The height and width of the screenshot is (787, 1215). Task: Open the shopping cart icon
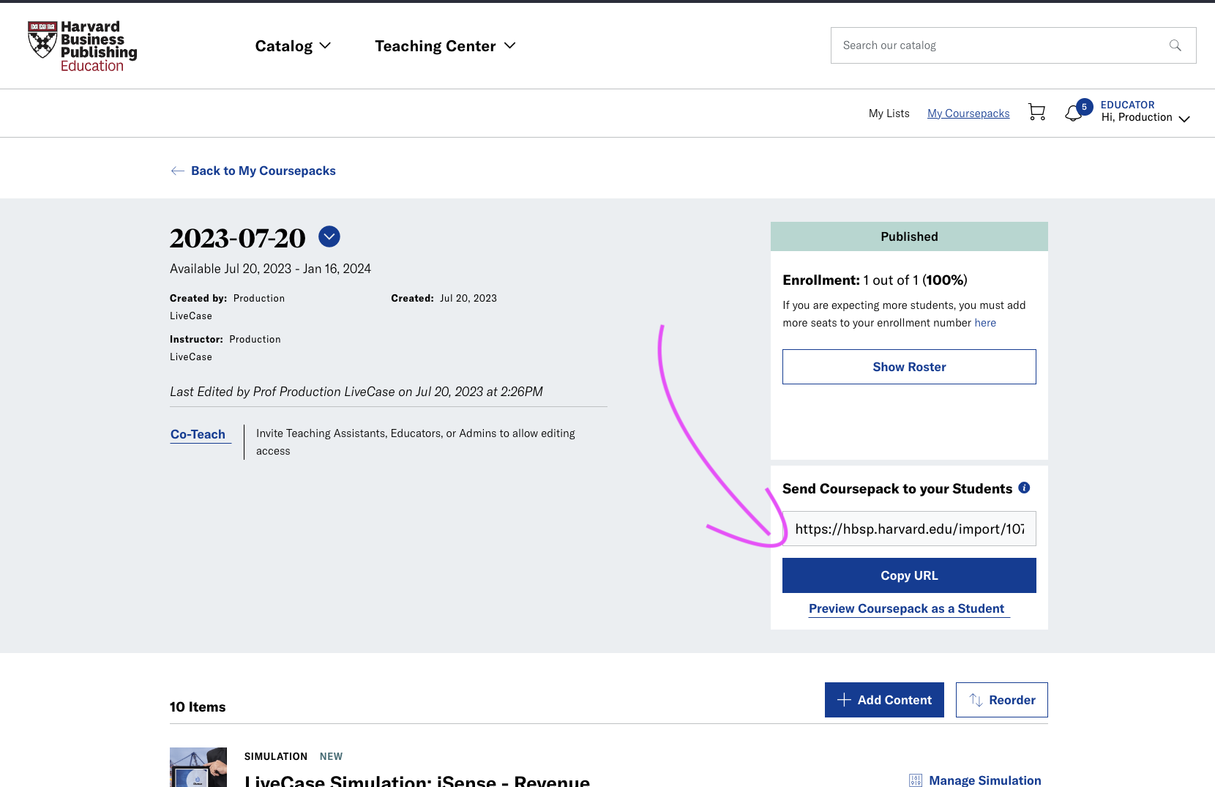point(1036,112)
